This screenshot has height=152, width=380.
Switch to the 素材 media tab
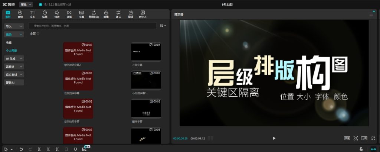(x=8, y=14)
